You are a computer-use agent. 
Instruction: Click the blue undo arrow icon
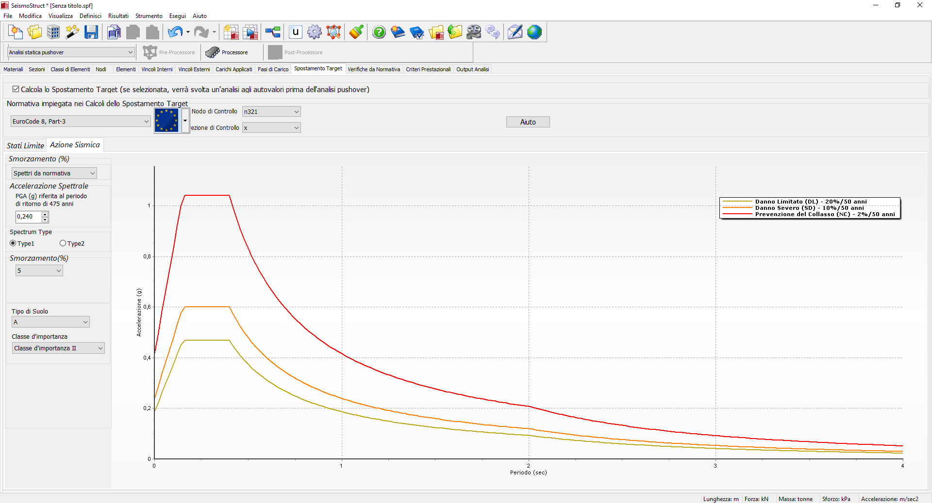[x=174, y=32]
